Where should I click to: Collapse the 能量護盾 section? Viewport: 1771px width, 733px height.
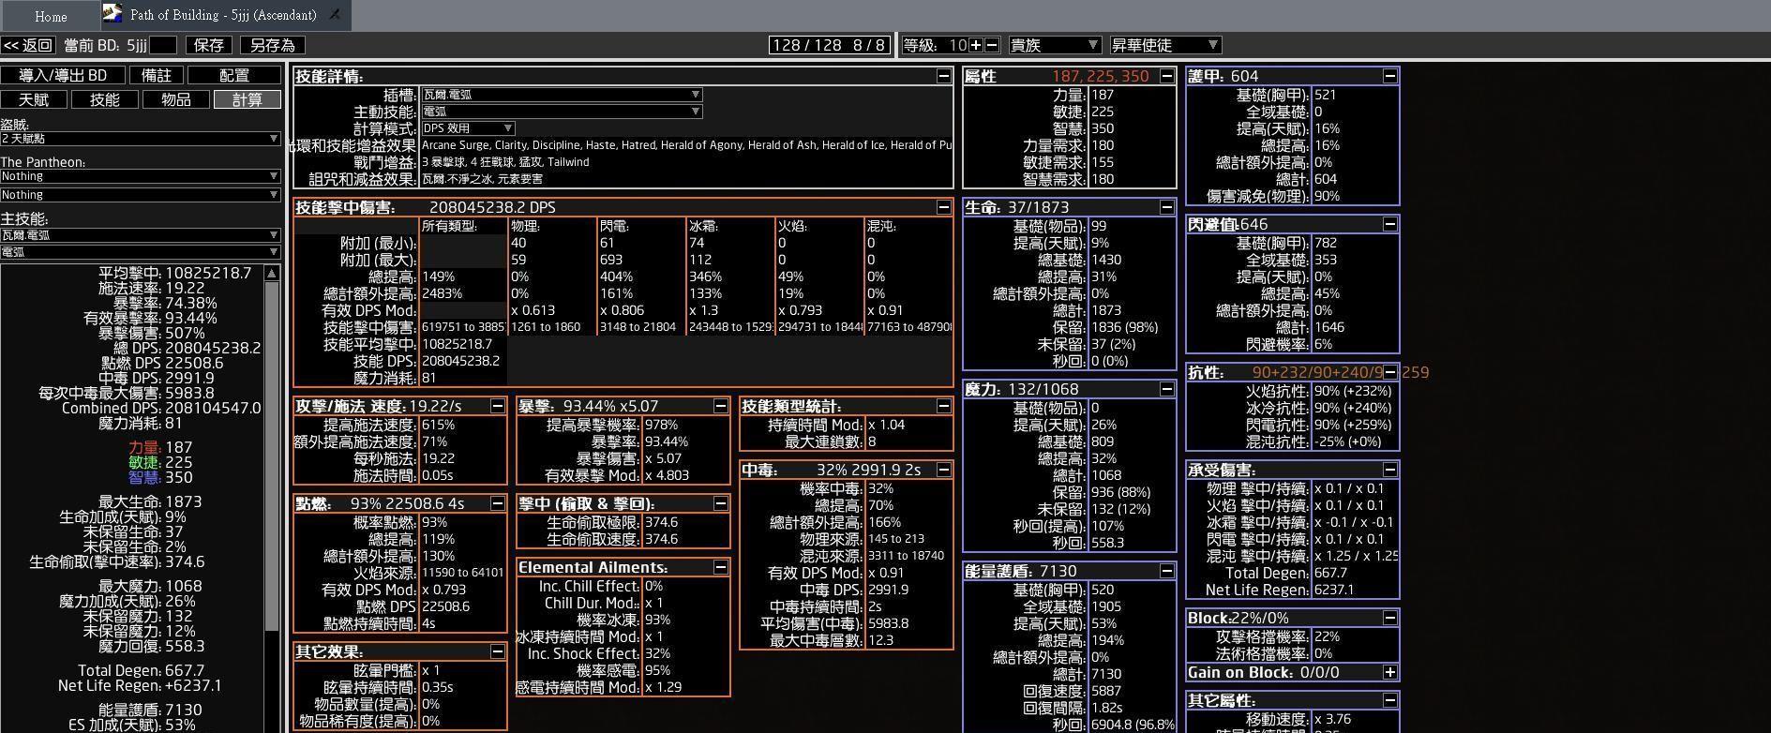1166,571
